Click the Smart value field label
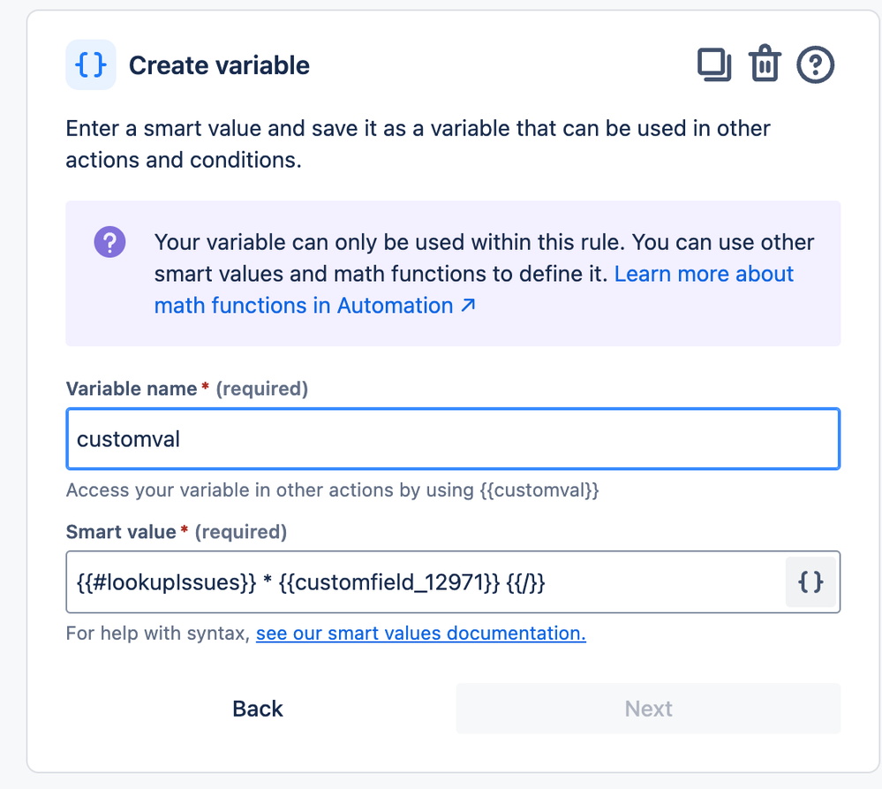The height and width of the screenshot is (789, 882). tap(121, 532)
